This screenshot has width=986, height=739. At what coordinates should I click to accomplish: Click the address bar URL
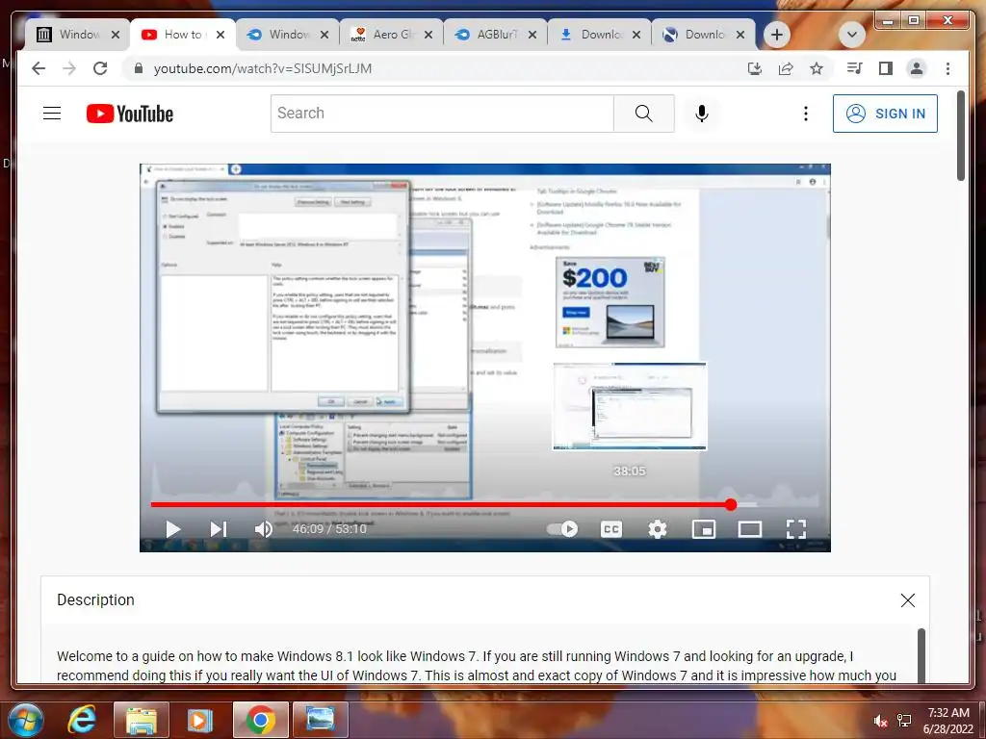coord(262,68)
